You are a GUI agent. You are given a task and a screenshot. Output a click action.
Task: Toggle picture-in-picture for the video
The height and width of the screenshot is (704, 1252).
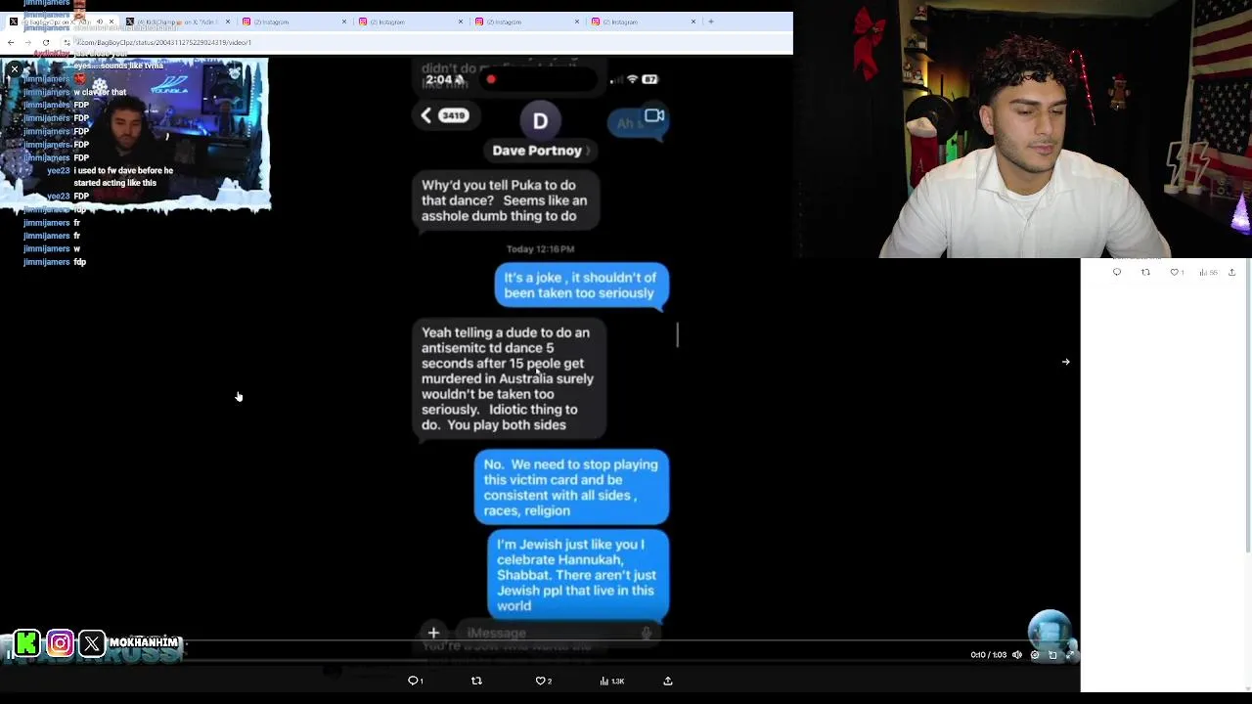point(1052,655)
